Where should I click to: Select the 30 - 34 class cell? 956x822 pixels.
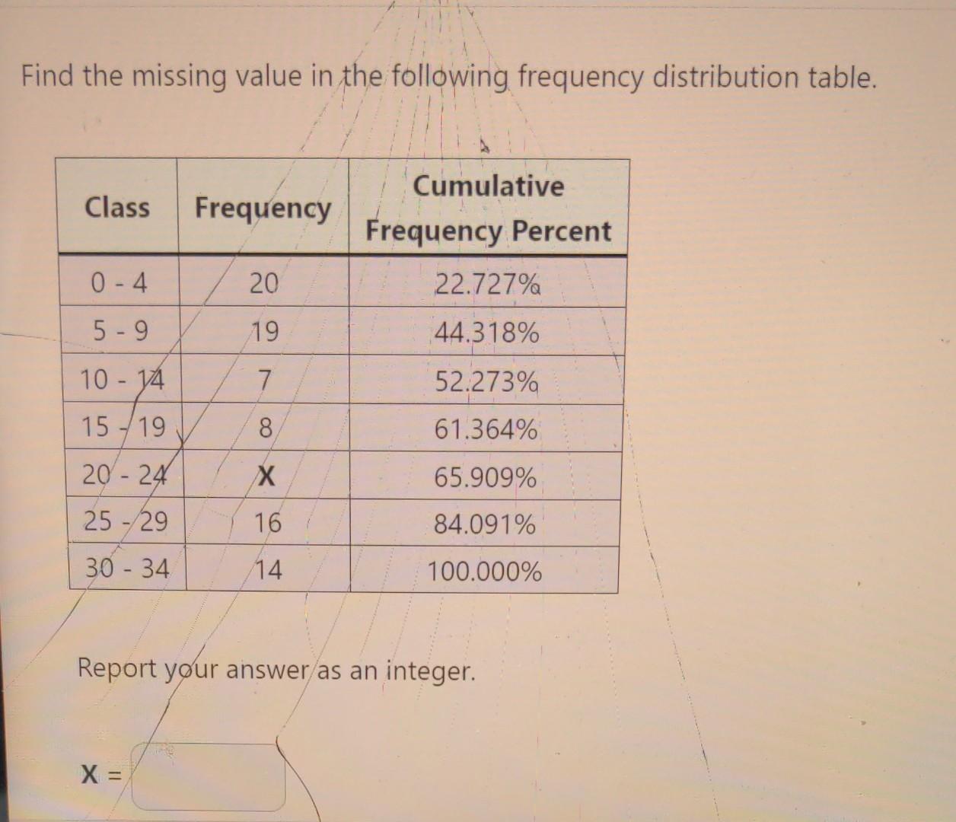click(126, 571)
